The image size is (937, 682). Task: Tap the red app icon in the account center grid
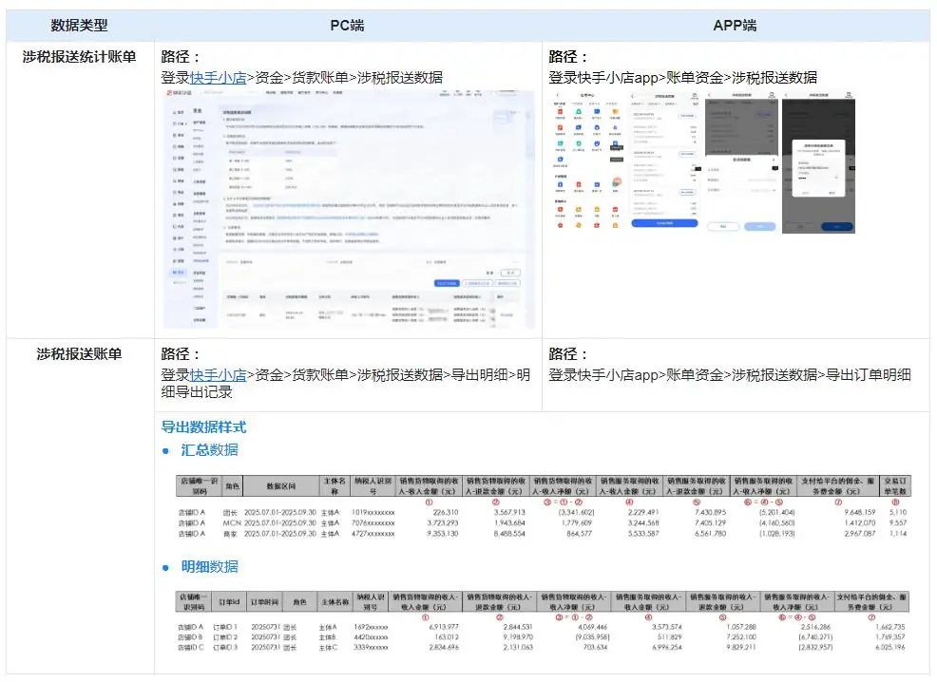point(561,111)
